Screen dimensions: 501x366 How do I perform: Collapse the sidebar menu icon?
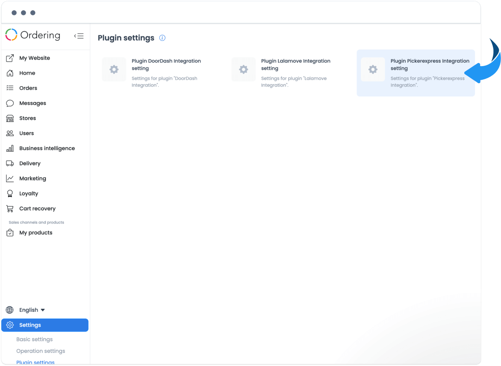pos(79,36)
